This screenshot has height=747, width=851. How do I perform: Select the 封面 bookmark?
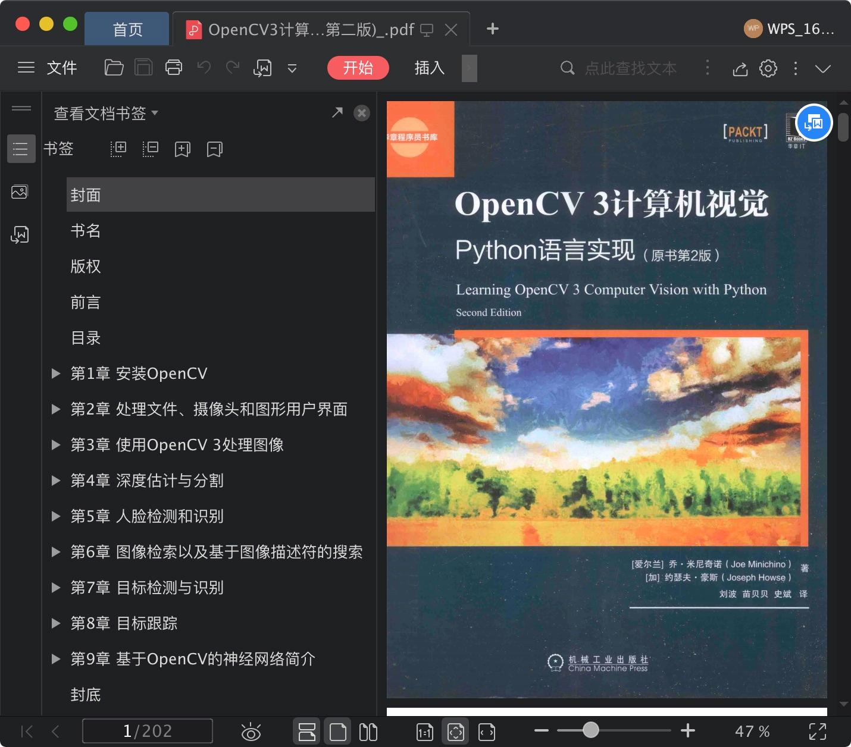tap(220, 194)
